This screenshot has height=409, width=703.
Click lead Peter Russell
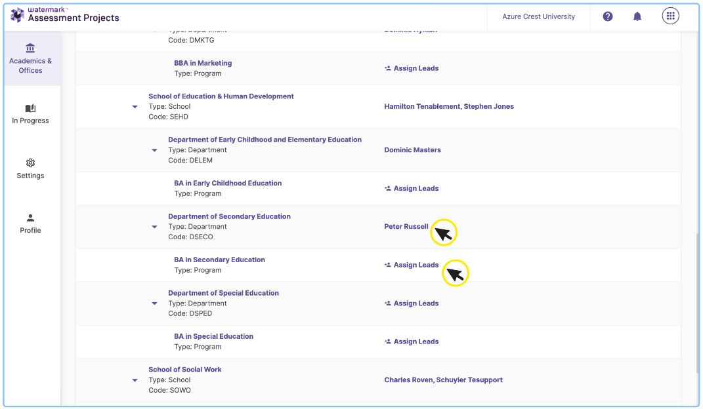click(x=406, y=226)
